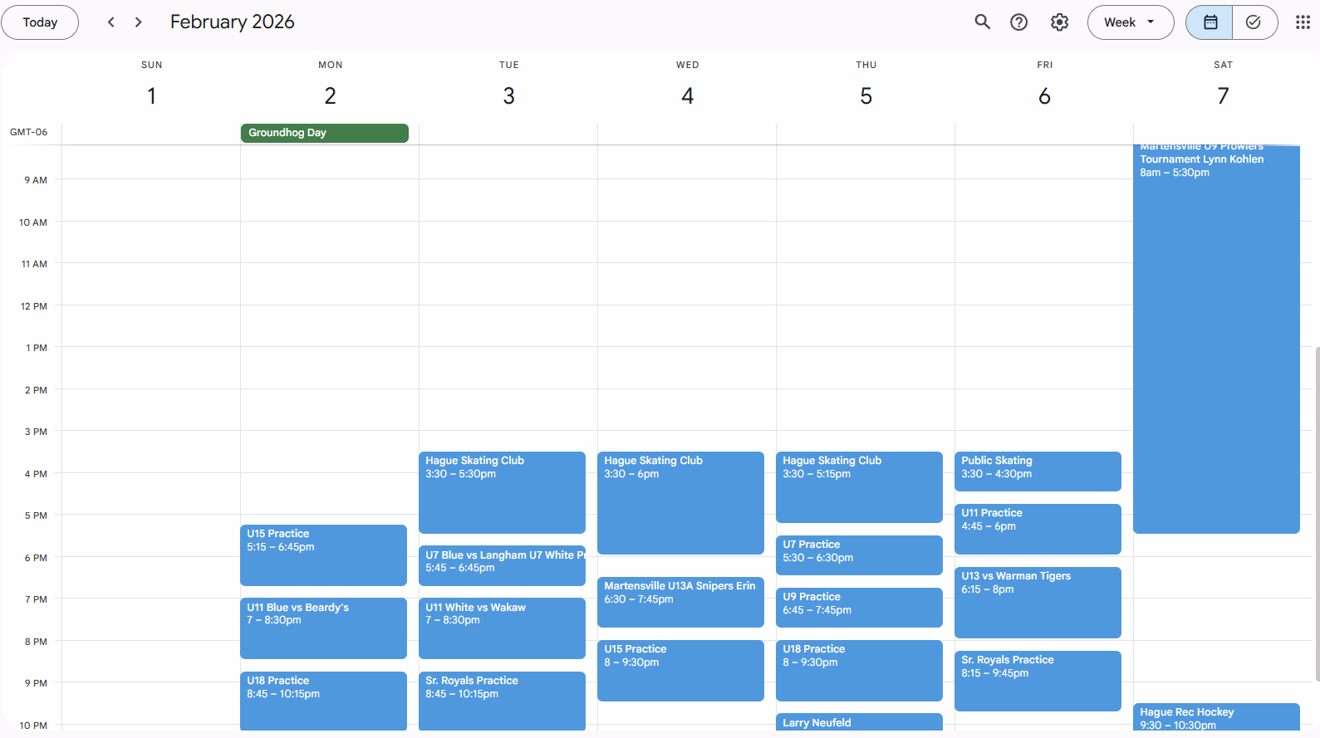Jump to Today

click(40, 22)
